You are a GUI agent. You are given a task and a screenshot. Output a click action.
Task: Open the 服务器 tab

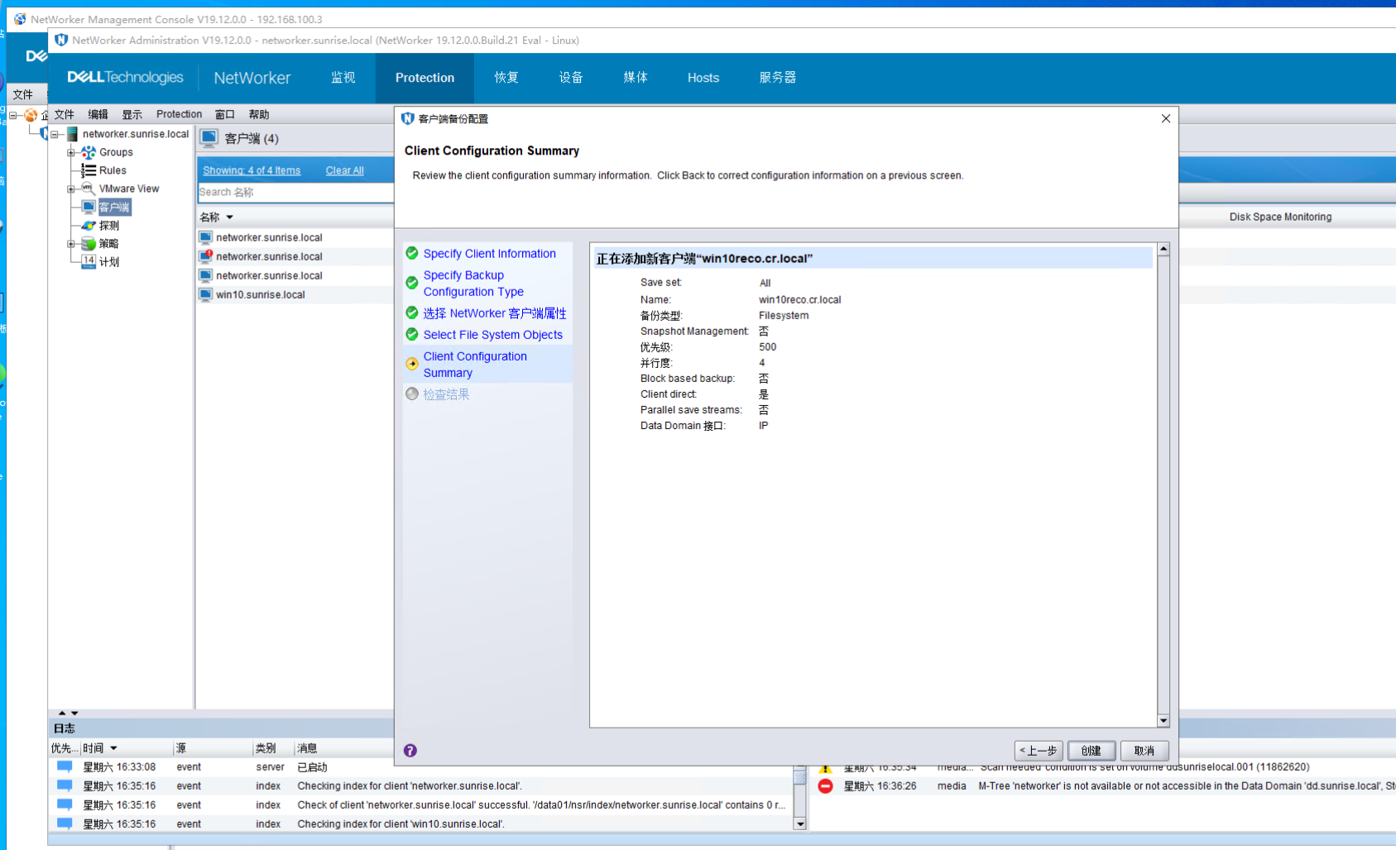[778, 78]
